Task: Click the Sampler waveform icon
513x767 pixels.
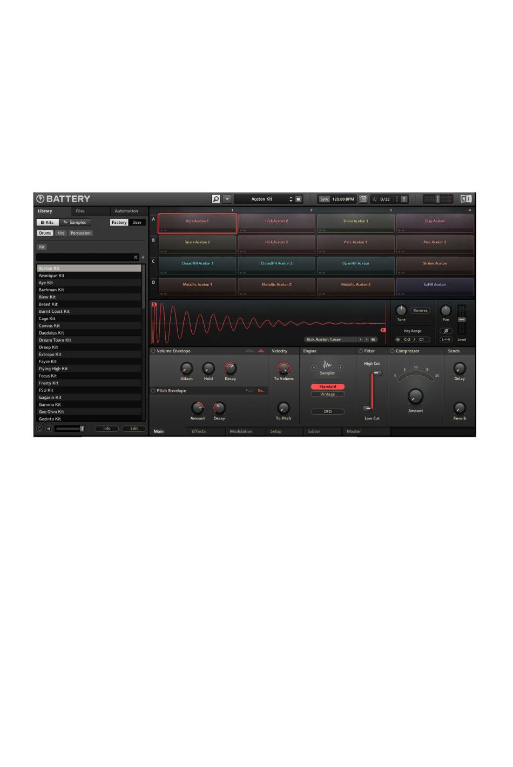Action: point(327,365)
